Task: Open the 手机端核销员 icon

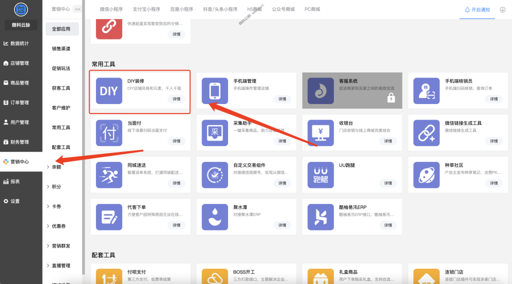Action: coord(426,90)
